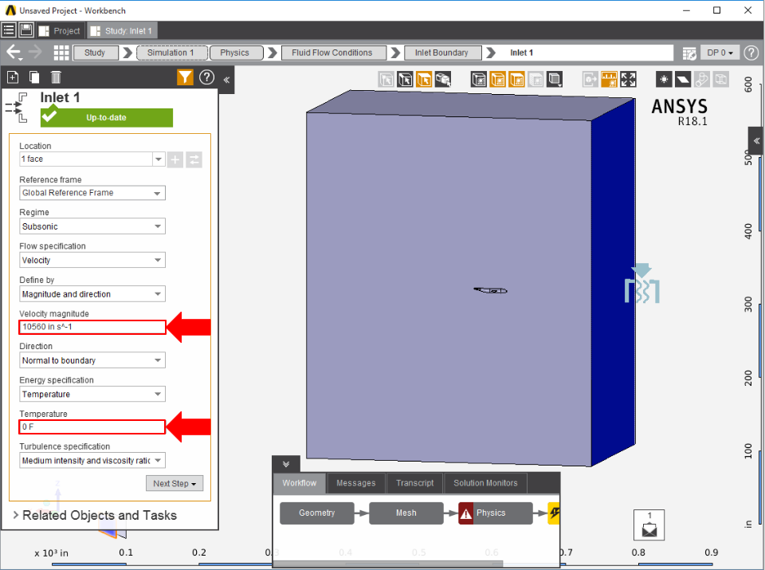
Task: Open the Regime Subsonic dropdown
Action: click(x=92, y=226)
